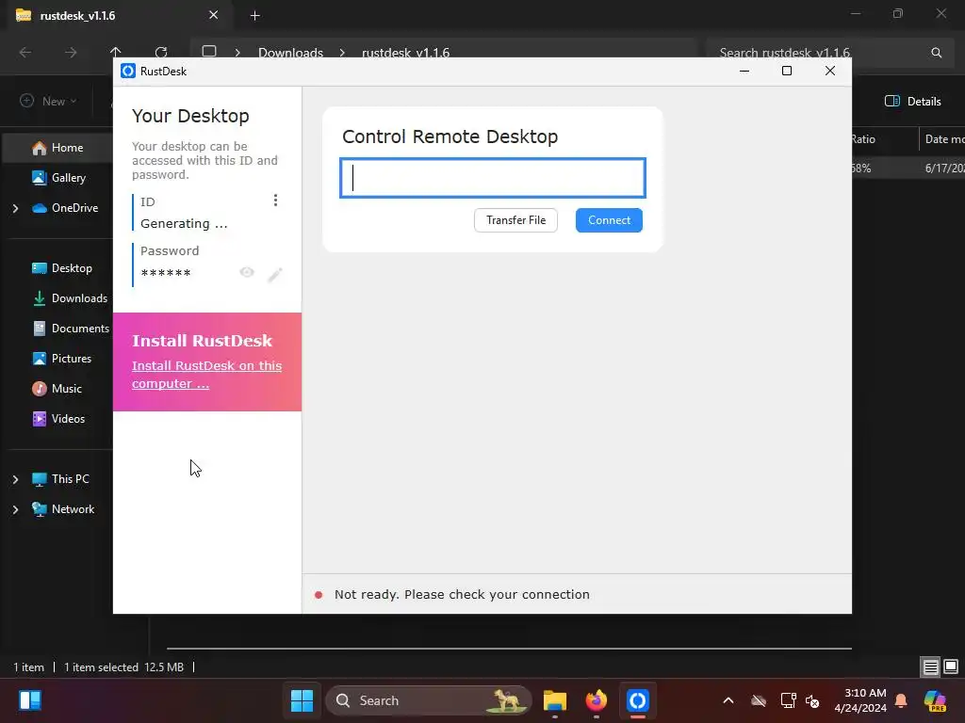The width and height of the screenshot is (965, 723).
Task: Expand the This PC tree node
Action: pos(15,479)
